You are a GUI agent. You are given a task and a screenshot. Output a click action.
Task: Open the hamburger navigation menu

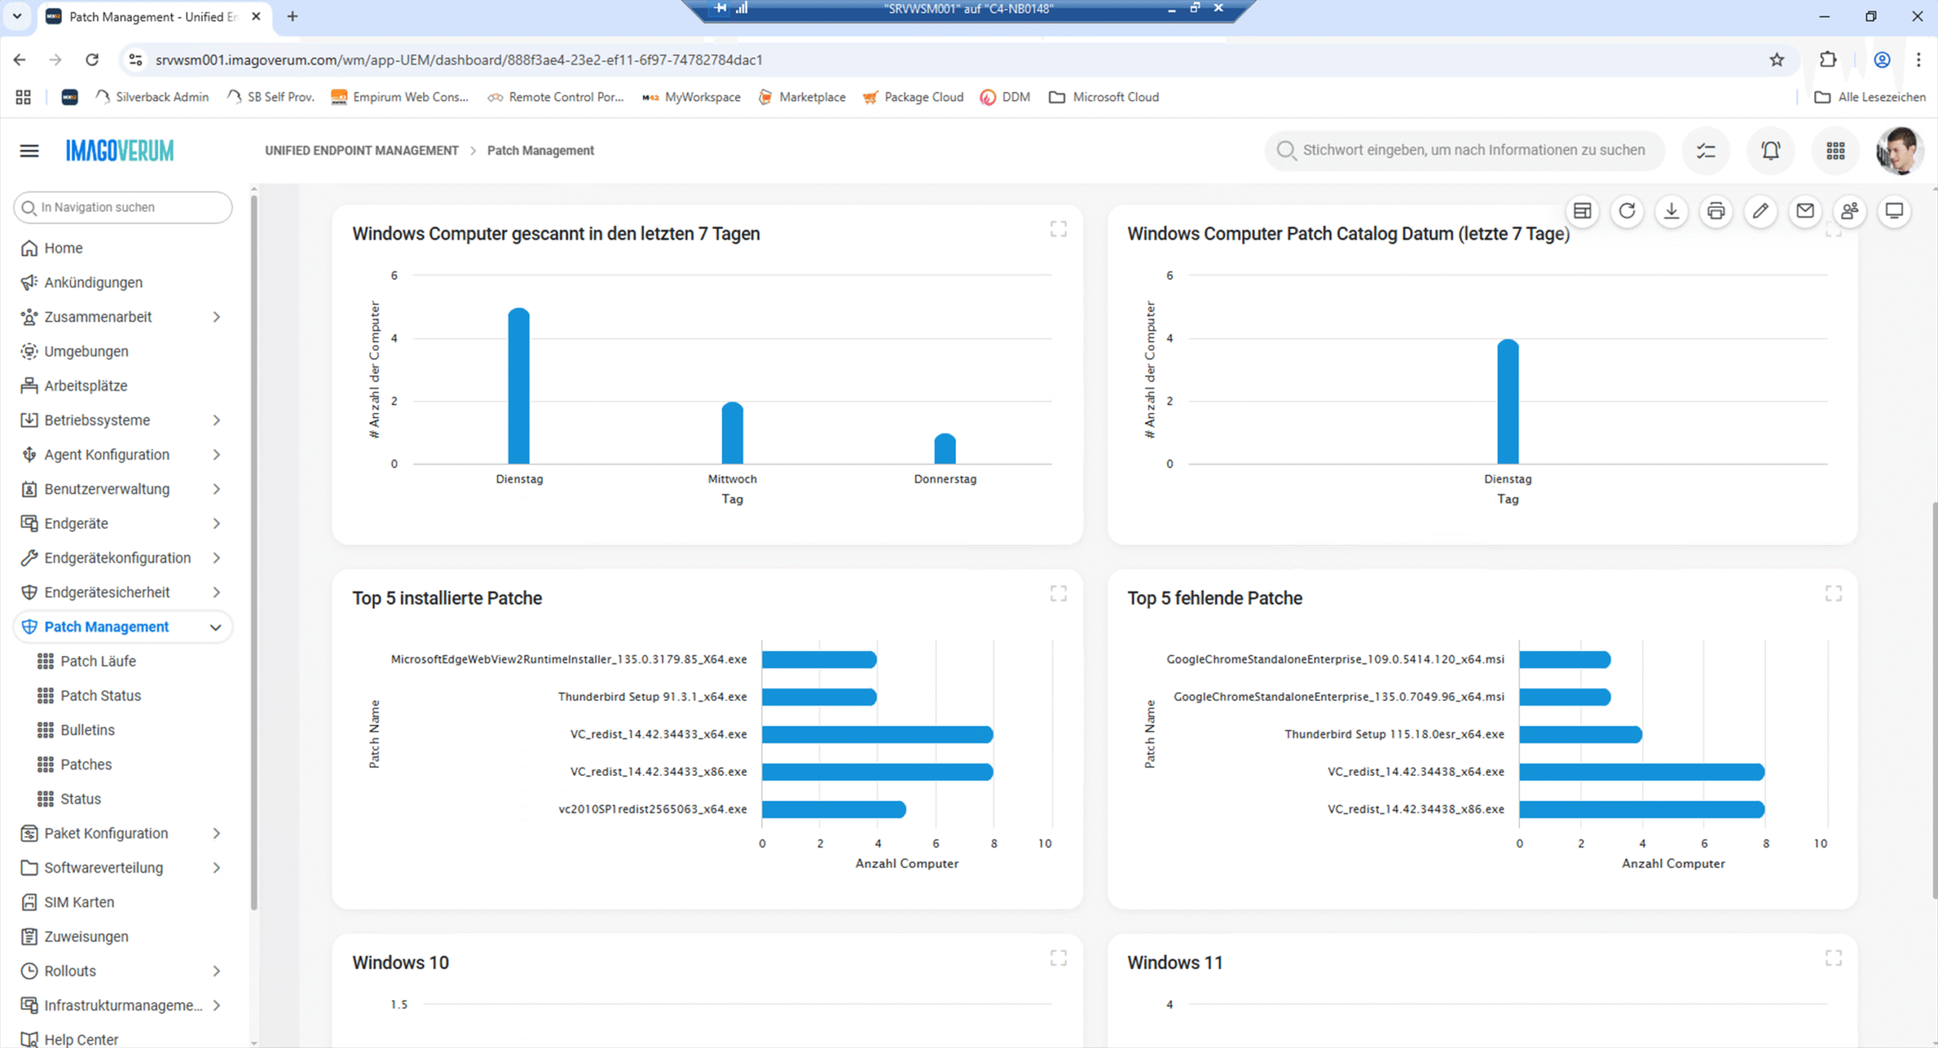29,151
